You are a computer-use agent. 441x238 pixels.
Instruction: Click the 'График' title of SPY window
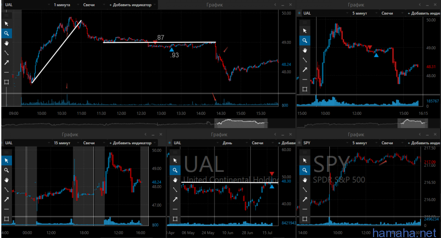point(356,135)
